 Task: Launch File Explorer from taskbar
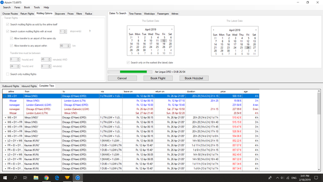click(x=36, y=177)
